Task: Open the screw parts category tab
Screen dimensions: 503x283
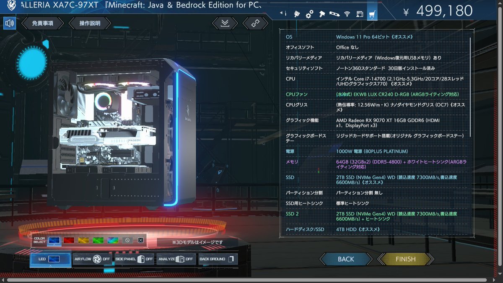Action: (322, 14)
